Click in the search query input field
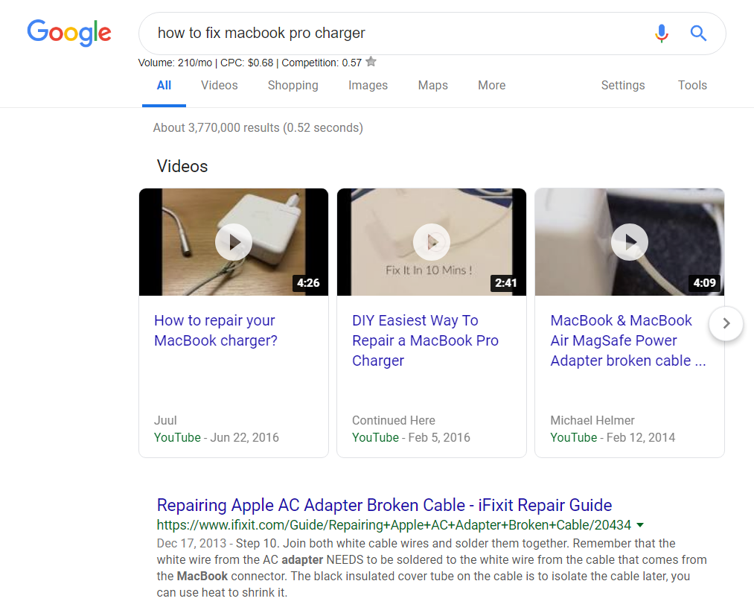754x616 pixels. coord(399,34)
